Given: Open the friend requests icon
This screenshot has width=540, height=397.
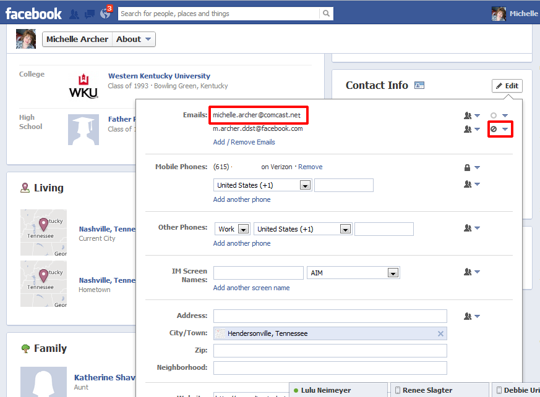Looking at the screenshot, I should pyautogui.click(x=74, y=14).
